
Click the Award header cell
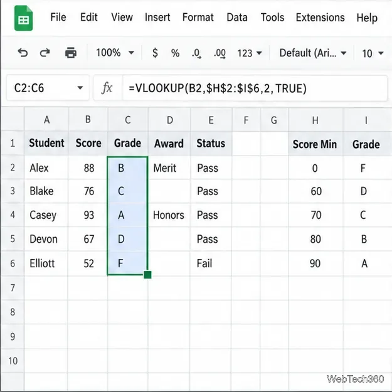coord(169,143)
